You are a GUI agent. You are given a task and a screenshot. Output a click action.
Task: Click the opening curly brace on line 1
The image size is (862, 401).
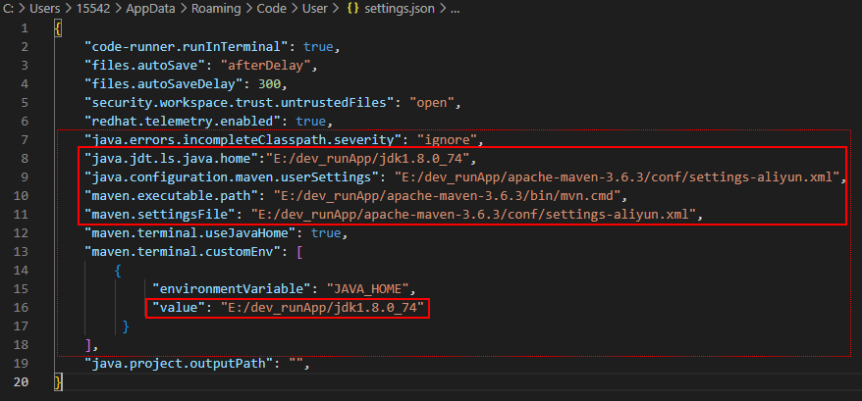(58, 28)
